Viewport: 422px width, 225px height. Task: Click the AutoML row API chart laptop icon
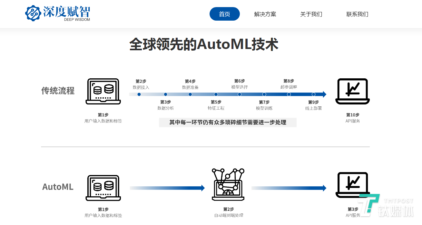pos(352,185)
